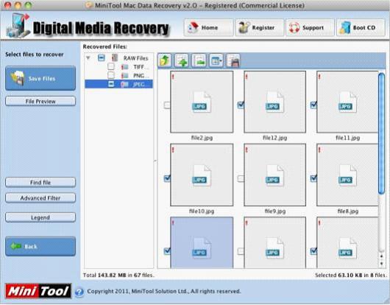Open the Boot CD option
Image resolution: width=390 pixels, height=305 pixels.
coord(361,28)
